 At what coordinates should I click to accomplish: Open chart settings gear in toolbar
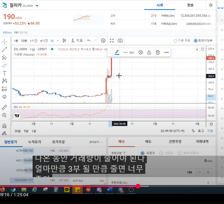[x=103, y=41]
